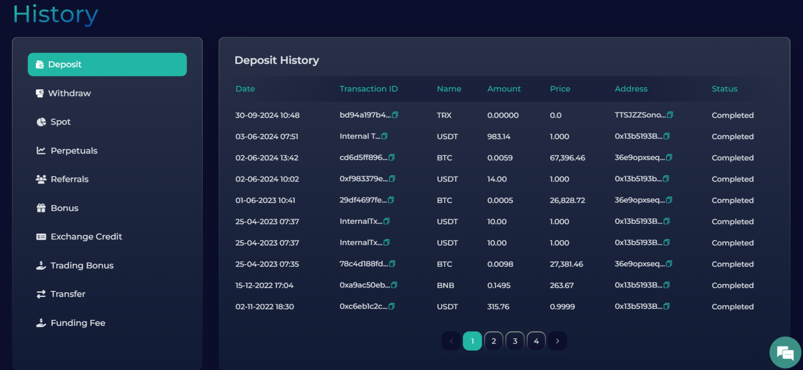The width and height of the screenshot is (803, 370).
Task: Copy transaction ID 0xa9ac50eb for BNB deposit
Action: (x=394, y=285)
